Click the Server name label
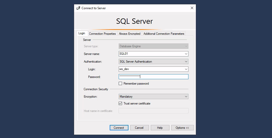272x138 pixels. [92, 54]
